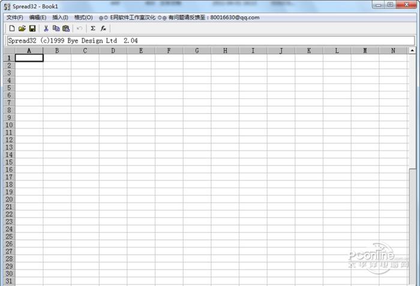Click the New document icon
Viewport: 420px width, 286px height.
(12, 28)
